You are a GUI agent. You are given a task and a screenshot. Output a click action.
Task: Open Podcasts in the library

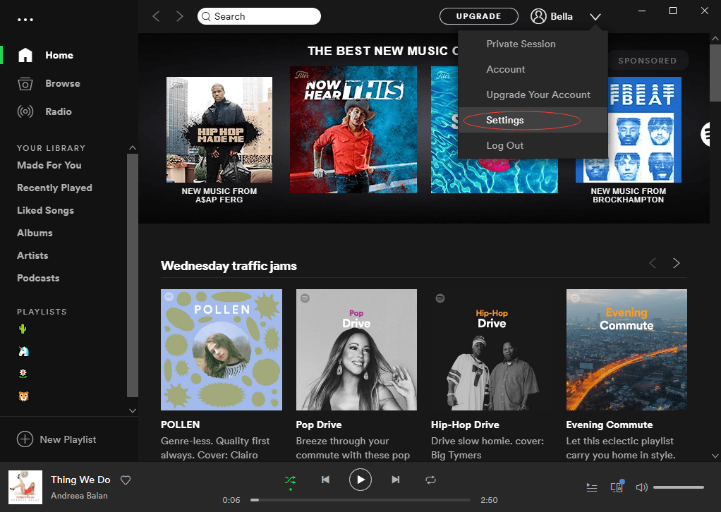[38, 278]
